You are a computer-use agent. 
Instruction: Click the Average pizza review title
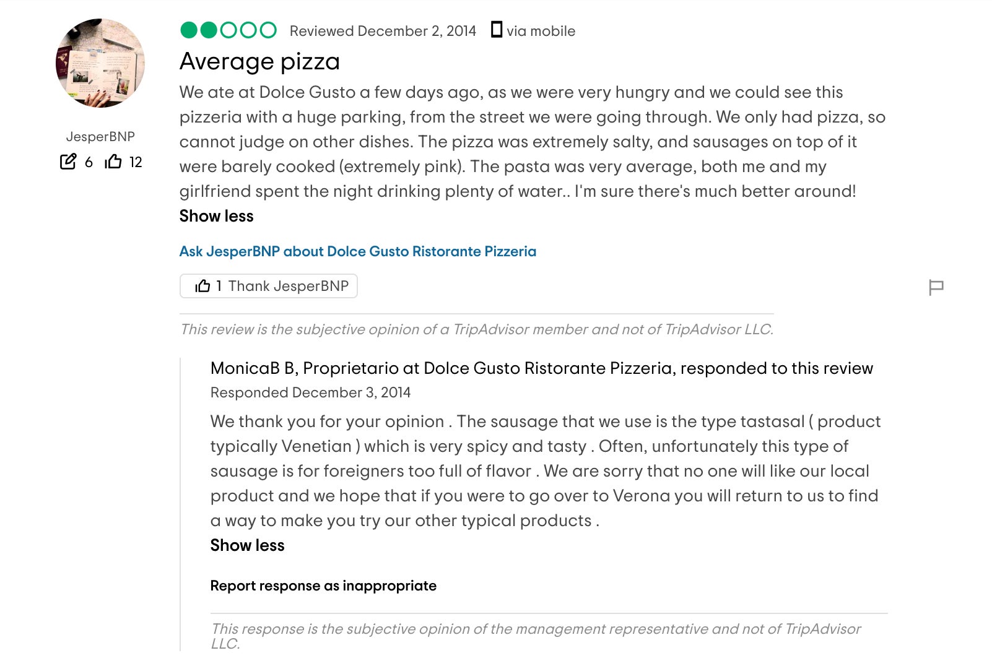tap(259, 62)
